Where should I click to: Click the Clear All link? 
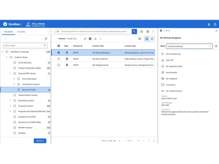pos(71,38)
